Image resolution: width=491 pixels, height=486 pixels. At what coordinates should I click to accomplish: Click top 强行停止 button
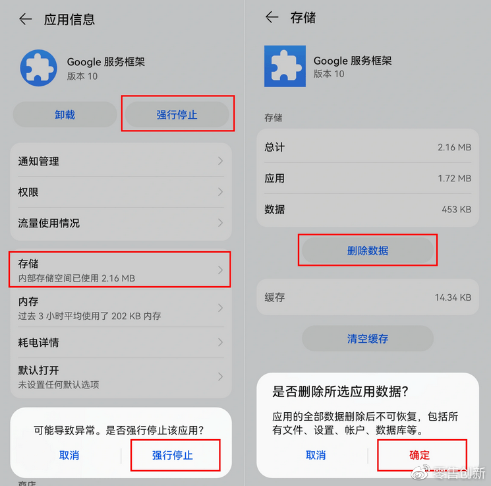pos(177,115)
